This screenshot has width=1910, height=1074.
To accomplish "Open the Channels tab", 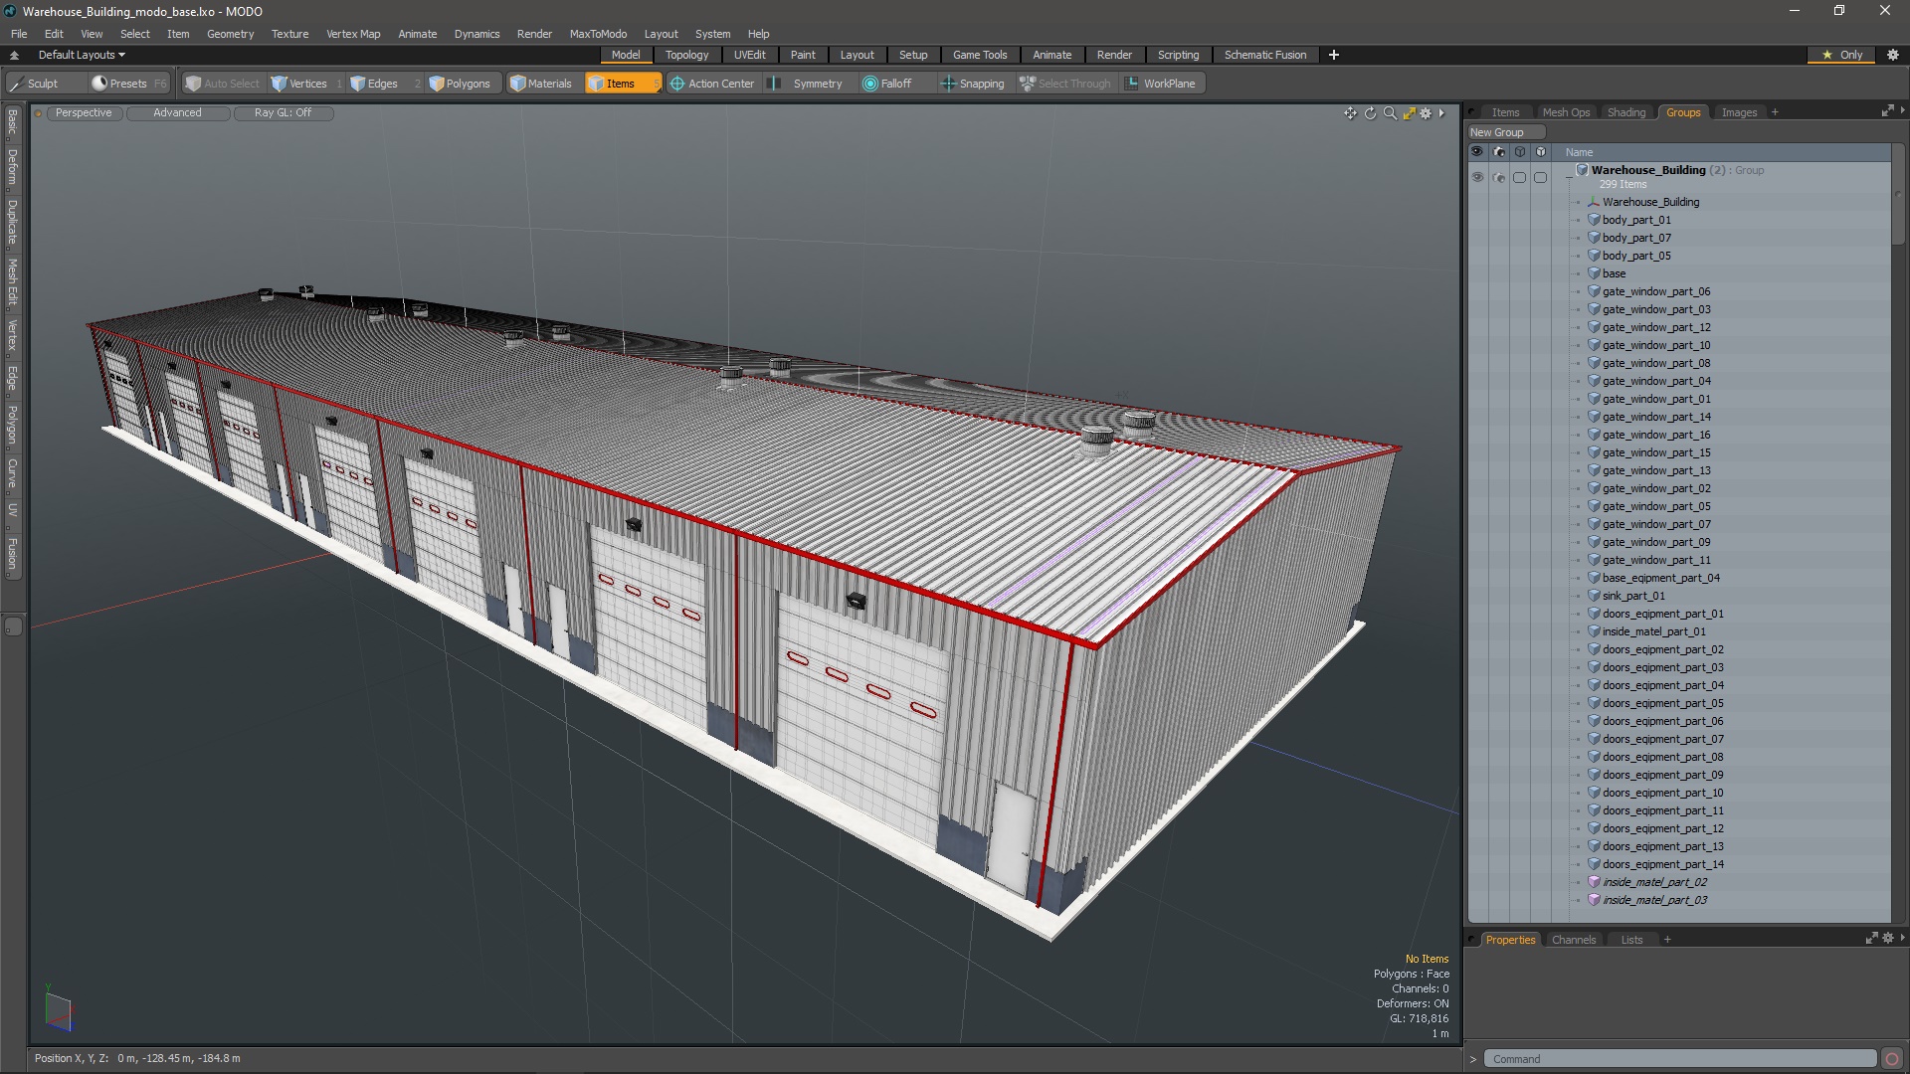I will tap(1573, 940).
